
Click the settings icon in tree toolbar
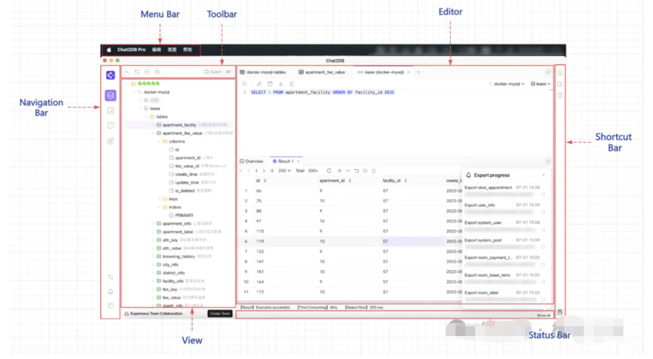tap(157, 72)
